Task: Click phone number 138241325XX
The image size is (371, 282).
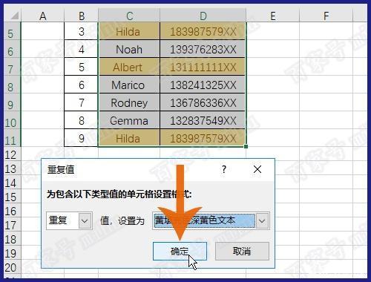Action: click(203, 85)
